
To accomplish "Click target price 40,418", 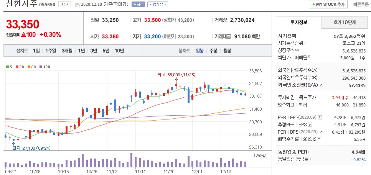I will 359,98.
